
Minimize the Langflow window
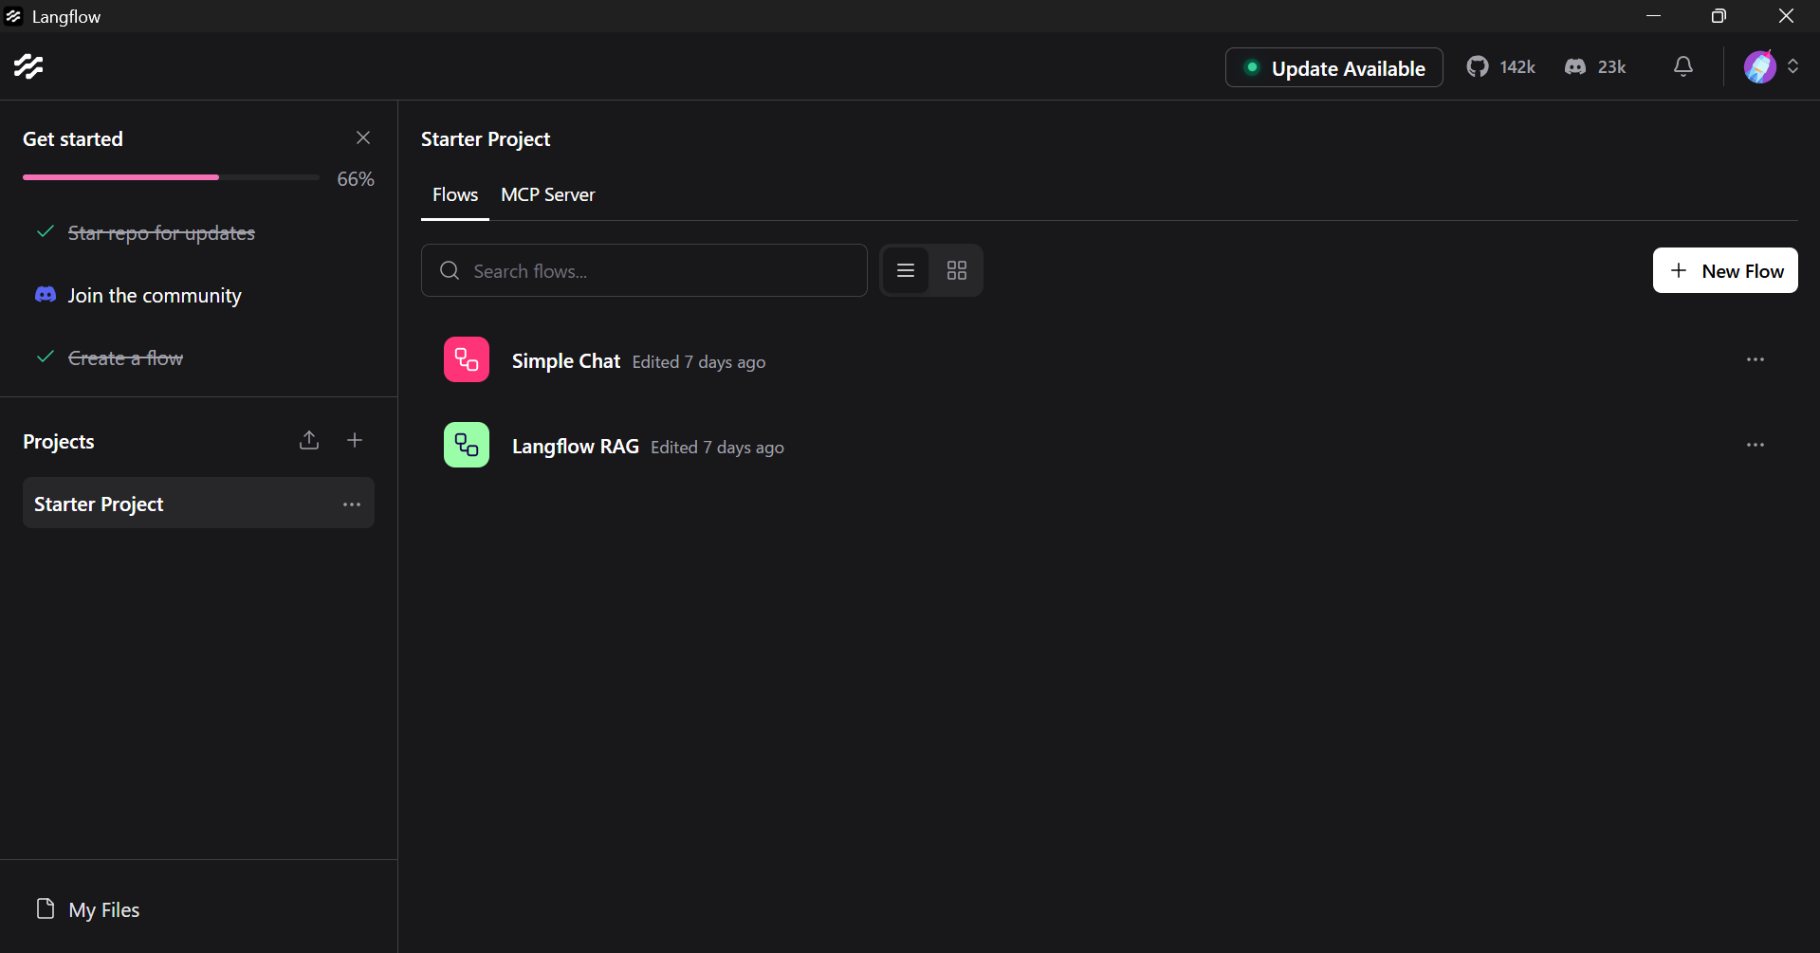click(x=1654, y=16)
